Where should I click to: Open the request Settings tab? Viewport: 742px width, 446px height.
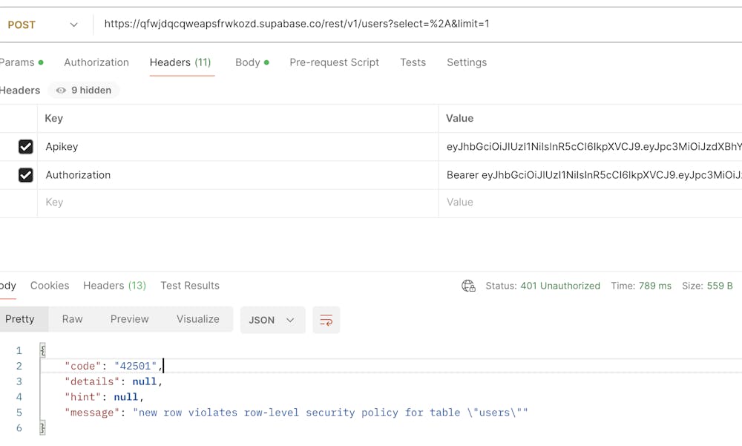467,62
